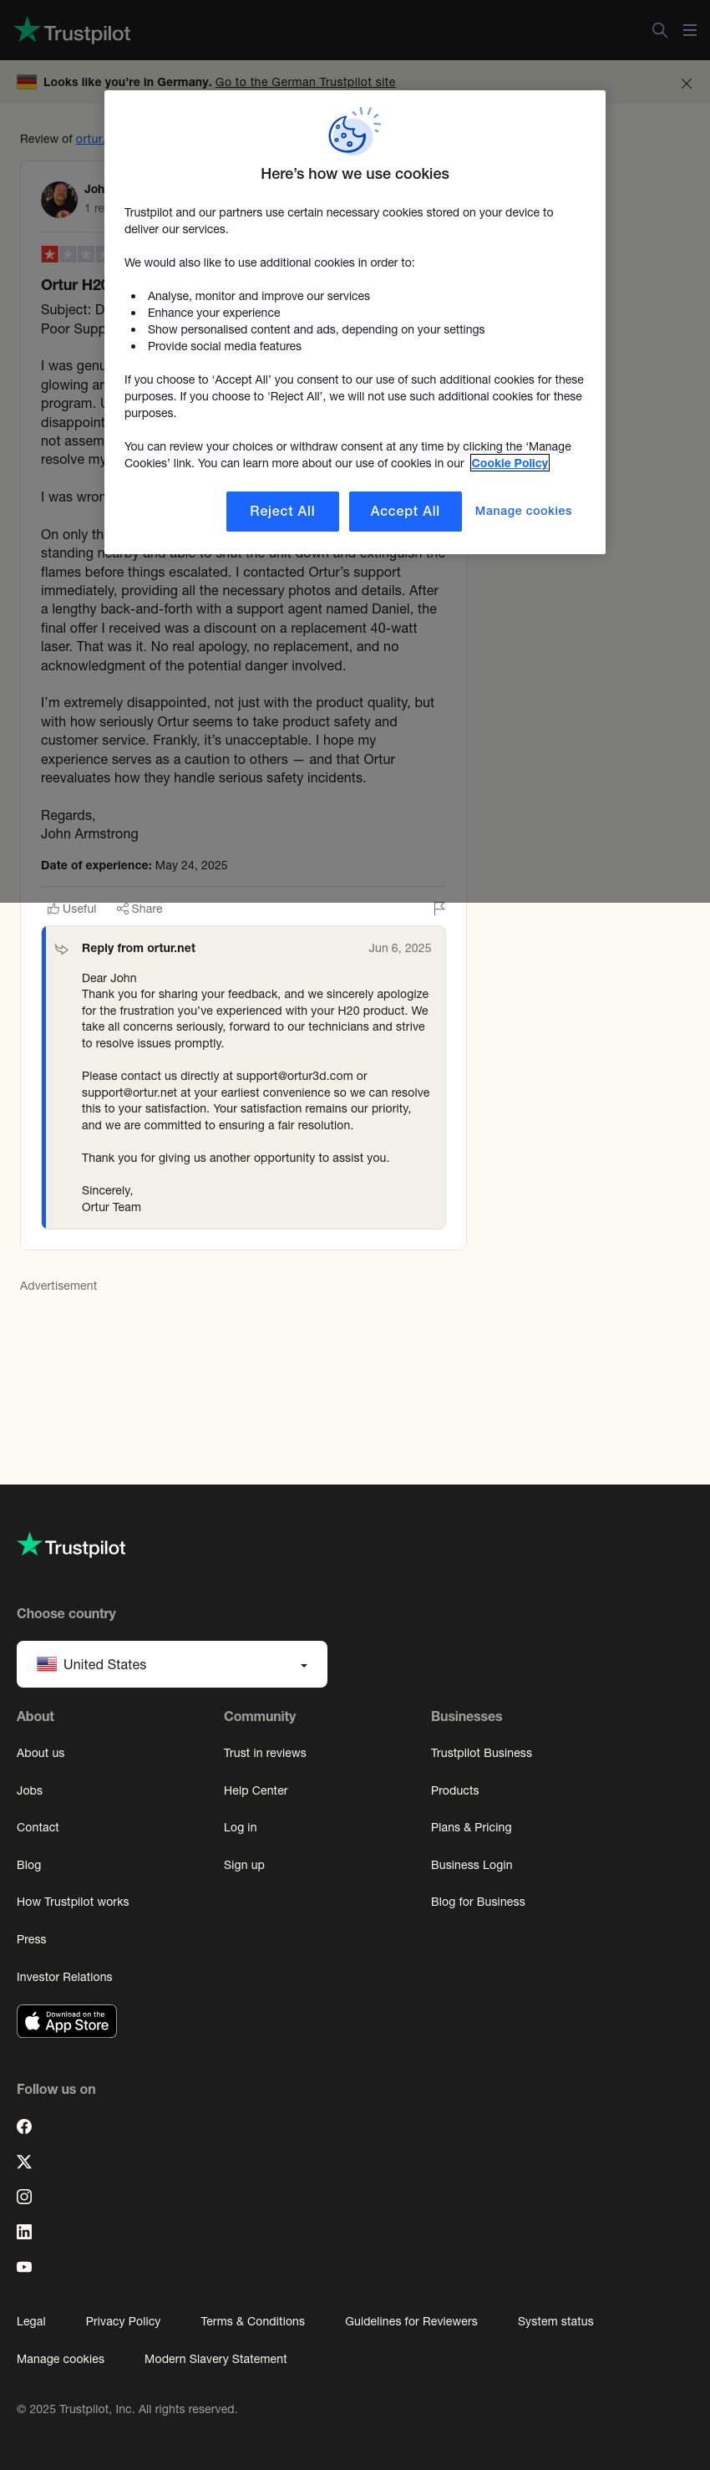Open Plans & Pricing link
This screenshot has width=710, height=2470.
(471, 1827)
